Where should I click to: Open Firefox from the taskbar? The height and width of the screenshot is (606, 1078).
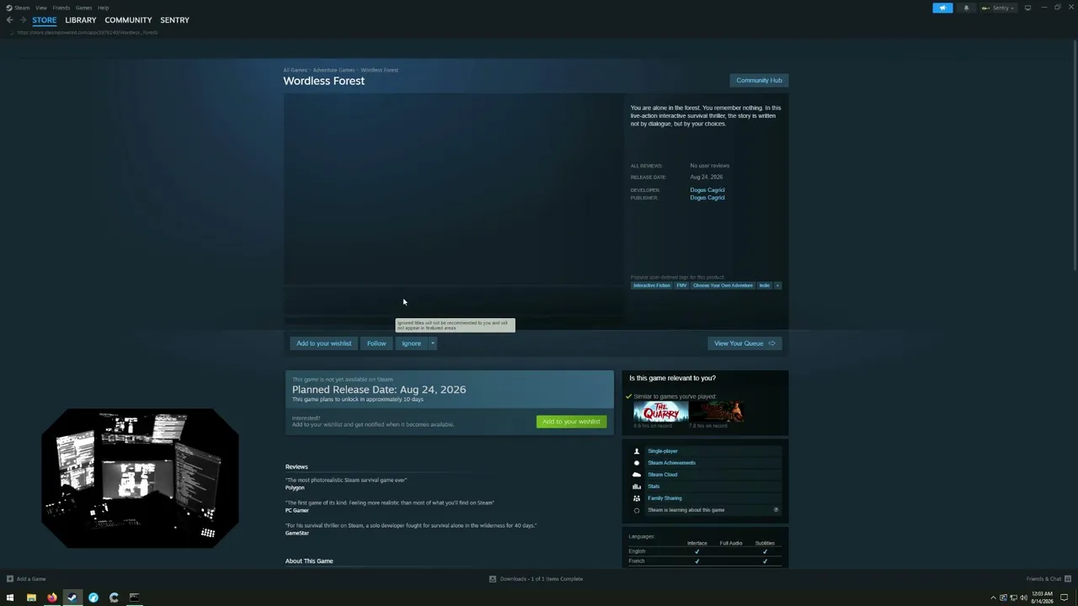pos(51,598)
